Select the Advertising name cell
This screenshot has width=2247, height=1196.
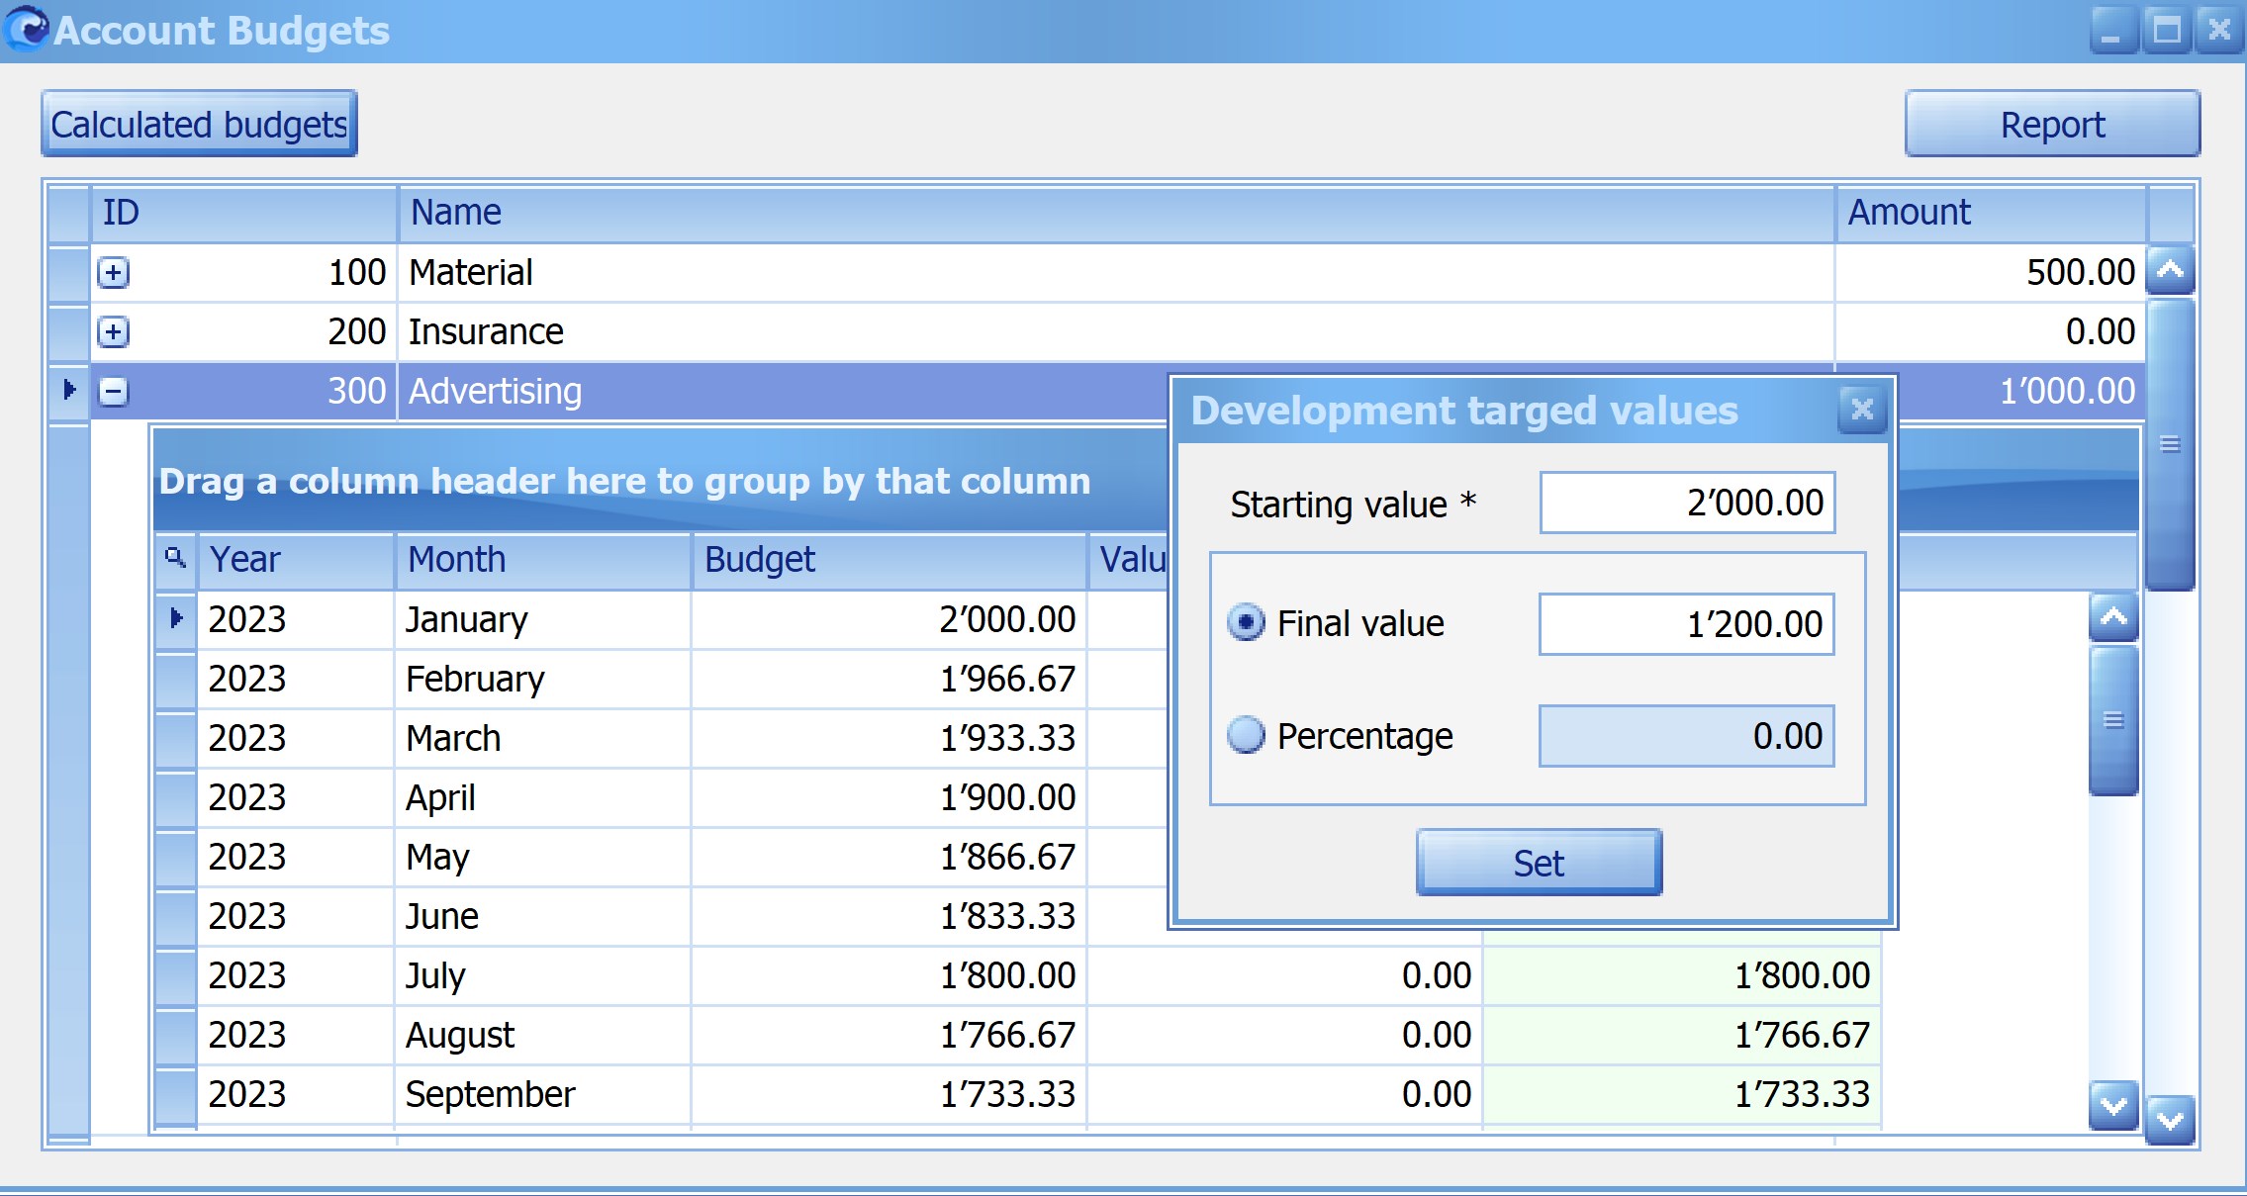click(x=783, y=391)
